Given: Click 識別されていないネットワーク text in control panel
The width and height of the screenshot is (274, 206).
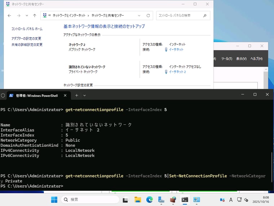Looking at the screenshot, I should click(x=87, y=67).
